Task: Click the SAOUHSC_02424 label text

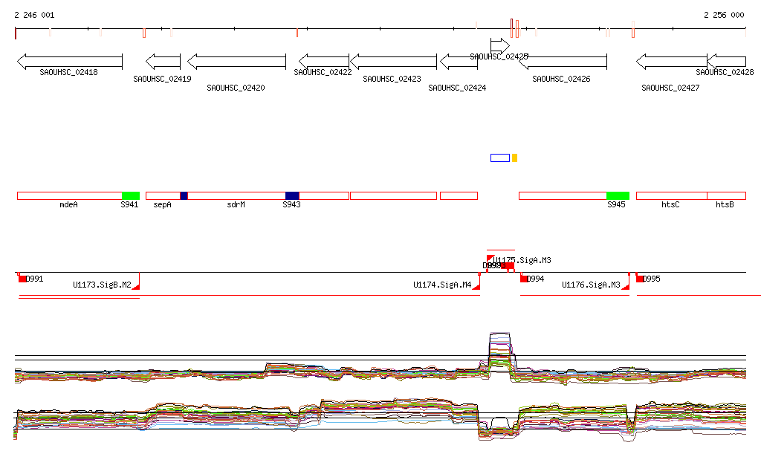Action: (457, 88)
